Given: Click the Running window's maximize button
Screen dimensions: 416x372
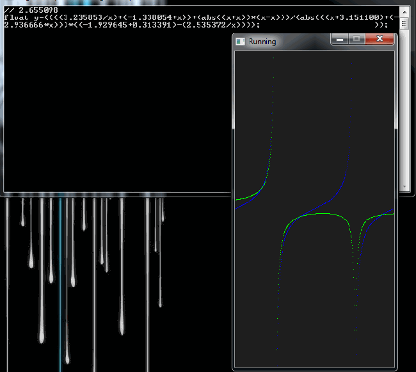Looking at the screenshot, I should click(x=356, y=39).
